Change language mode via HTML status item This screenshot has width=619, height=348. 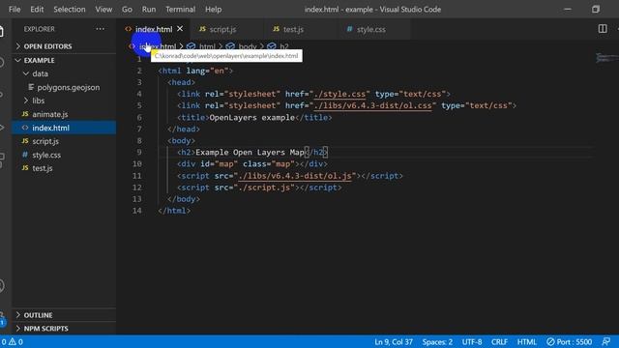[526, 341]
